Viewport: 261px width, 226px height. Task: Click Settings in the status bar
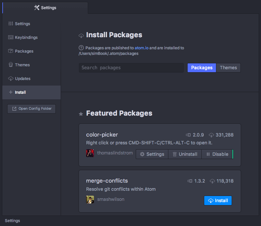point(12,221)
